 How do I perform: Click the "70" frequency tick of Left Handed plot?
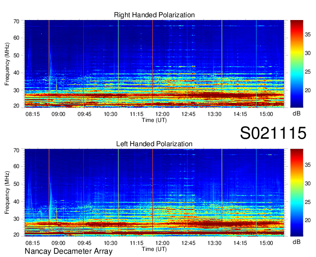tap(16, 150)
